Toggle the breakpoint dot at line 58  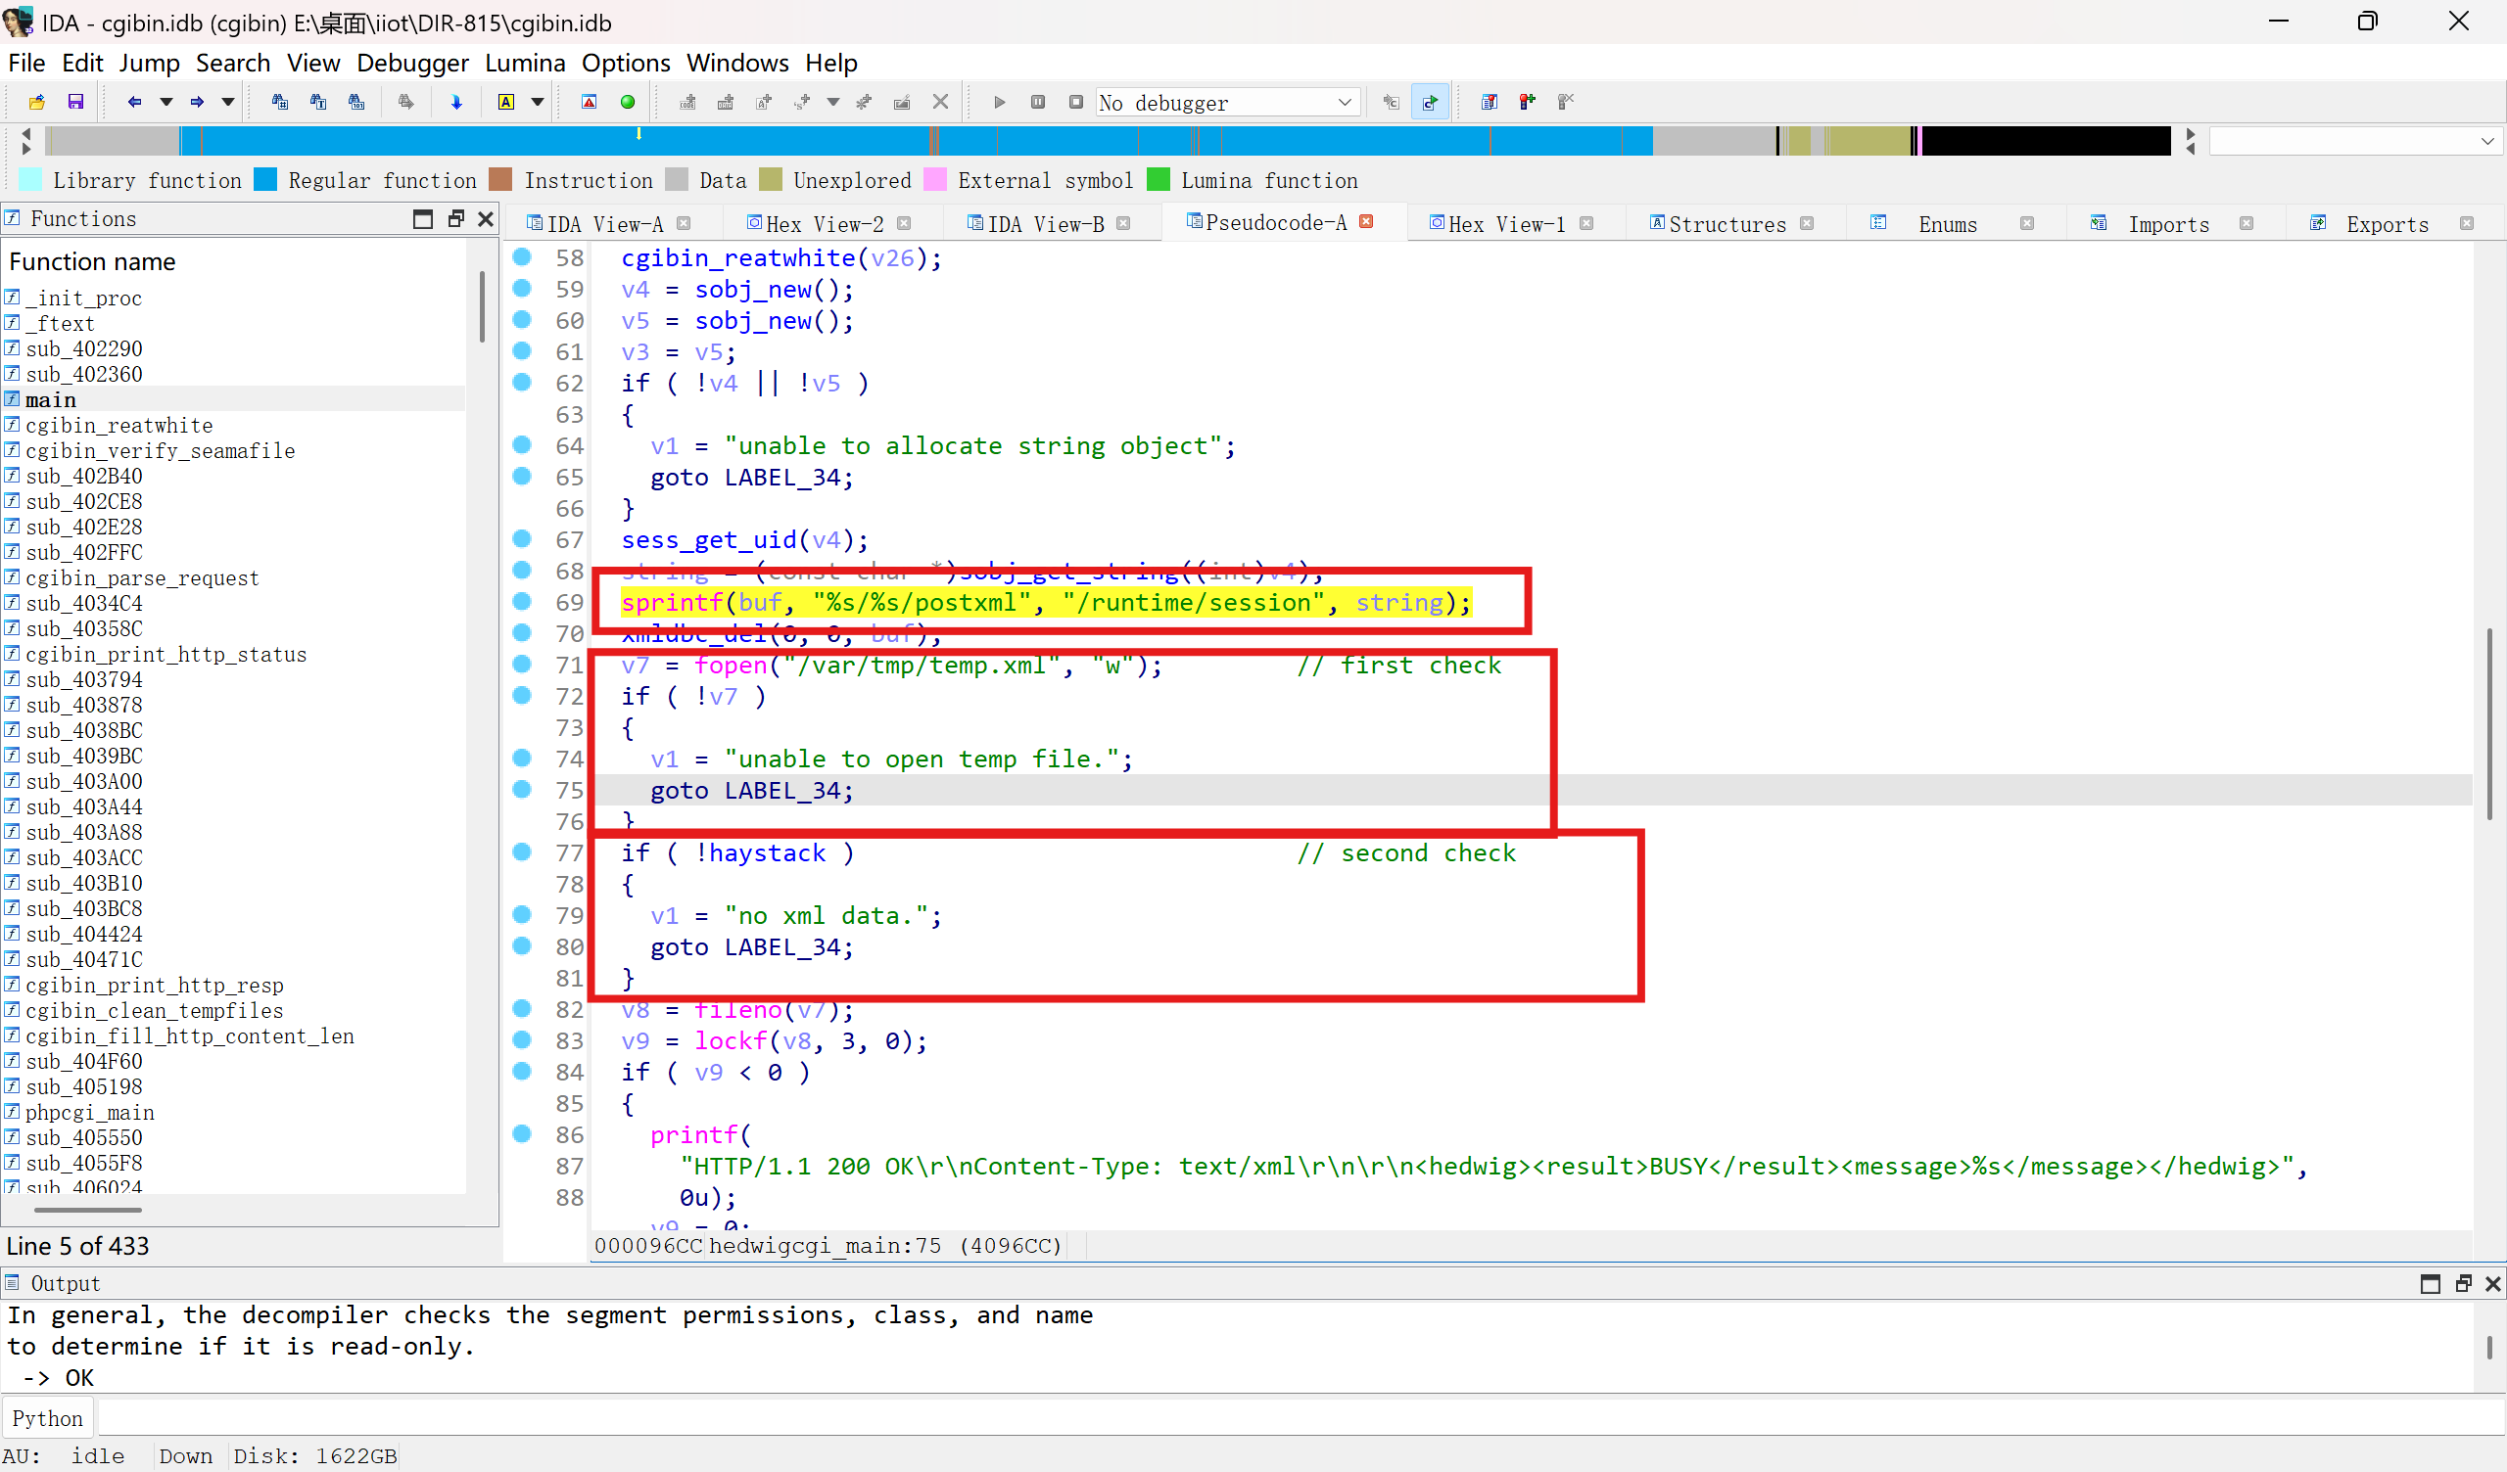[521, 256]
